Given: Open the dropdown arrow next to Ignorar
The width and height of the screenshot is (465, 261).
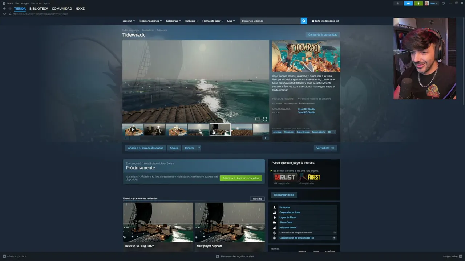Looking at the screenshot, I should pyautogui.click(x=199, y=148).
